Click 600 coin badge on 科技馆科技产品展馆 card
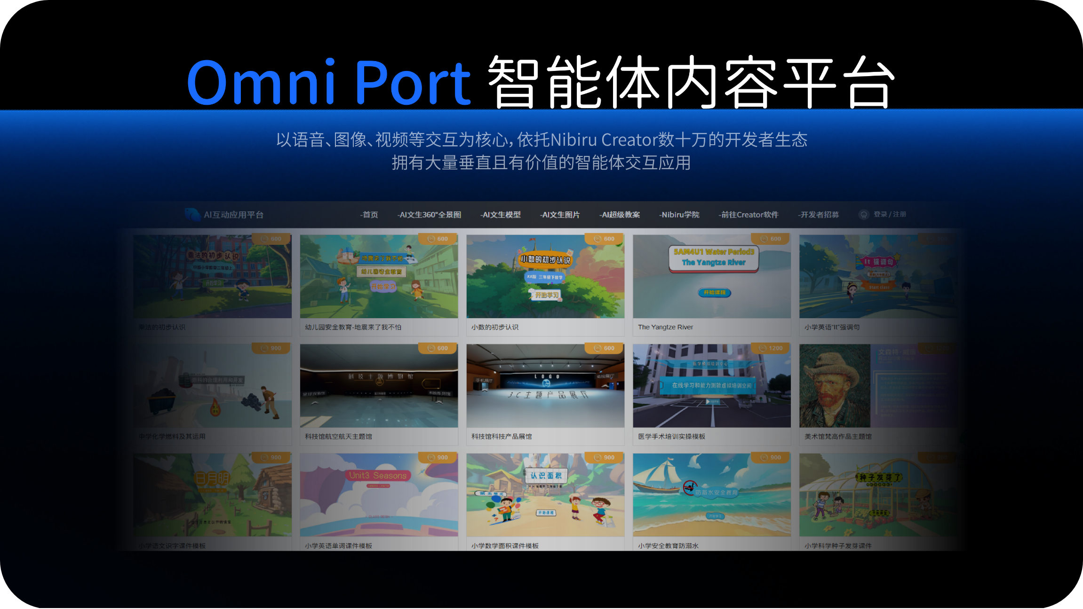Viewport: 1083px width, 609px height. coord(605,348)
